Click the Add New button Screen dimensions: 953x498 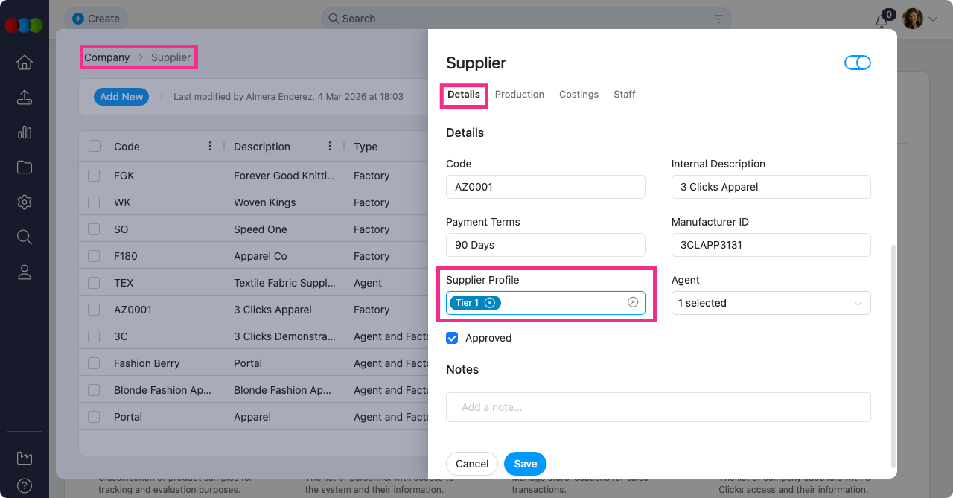point(121,97)
